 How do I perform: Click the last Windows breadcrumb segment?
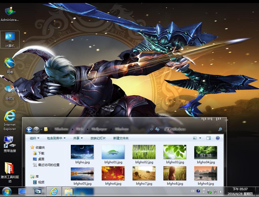pyautogui.click(x=122, y=129)
